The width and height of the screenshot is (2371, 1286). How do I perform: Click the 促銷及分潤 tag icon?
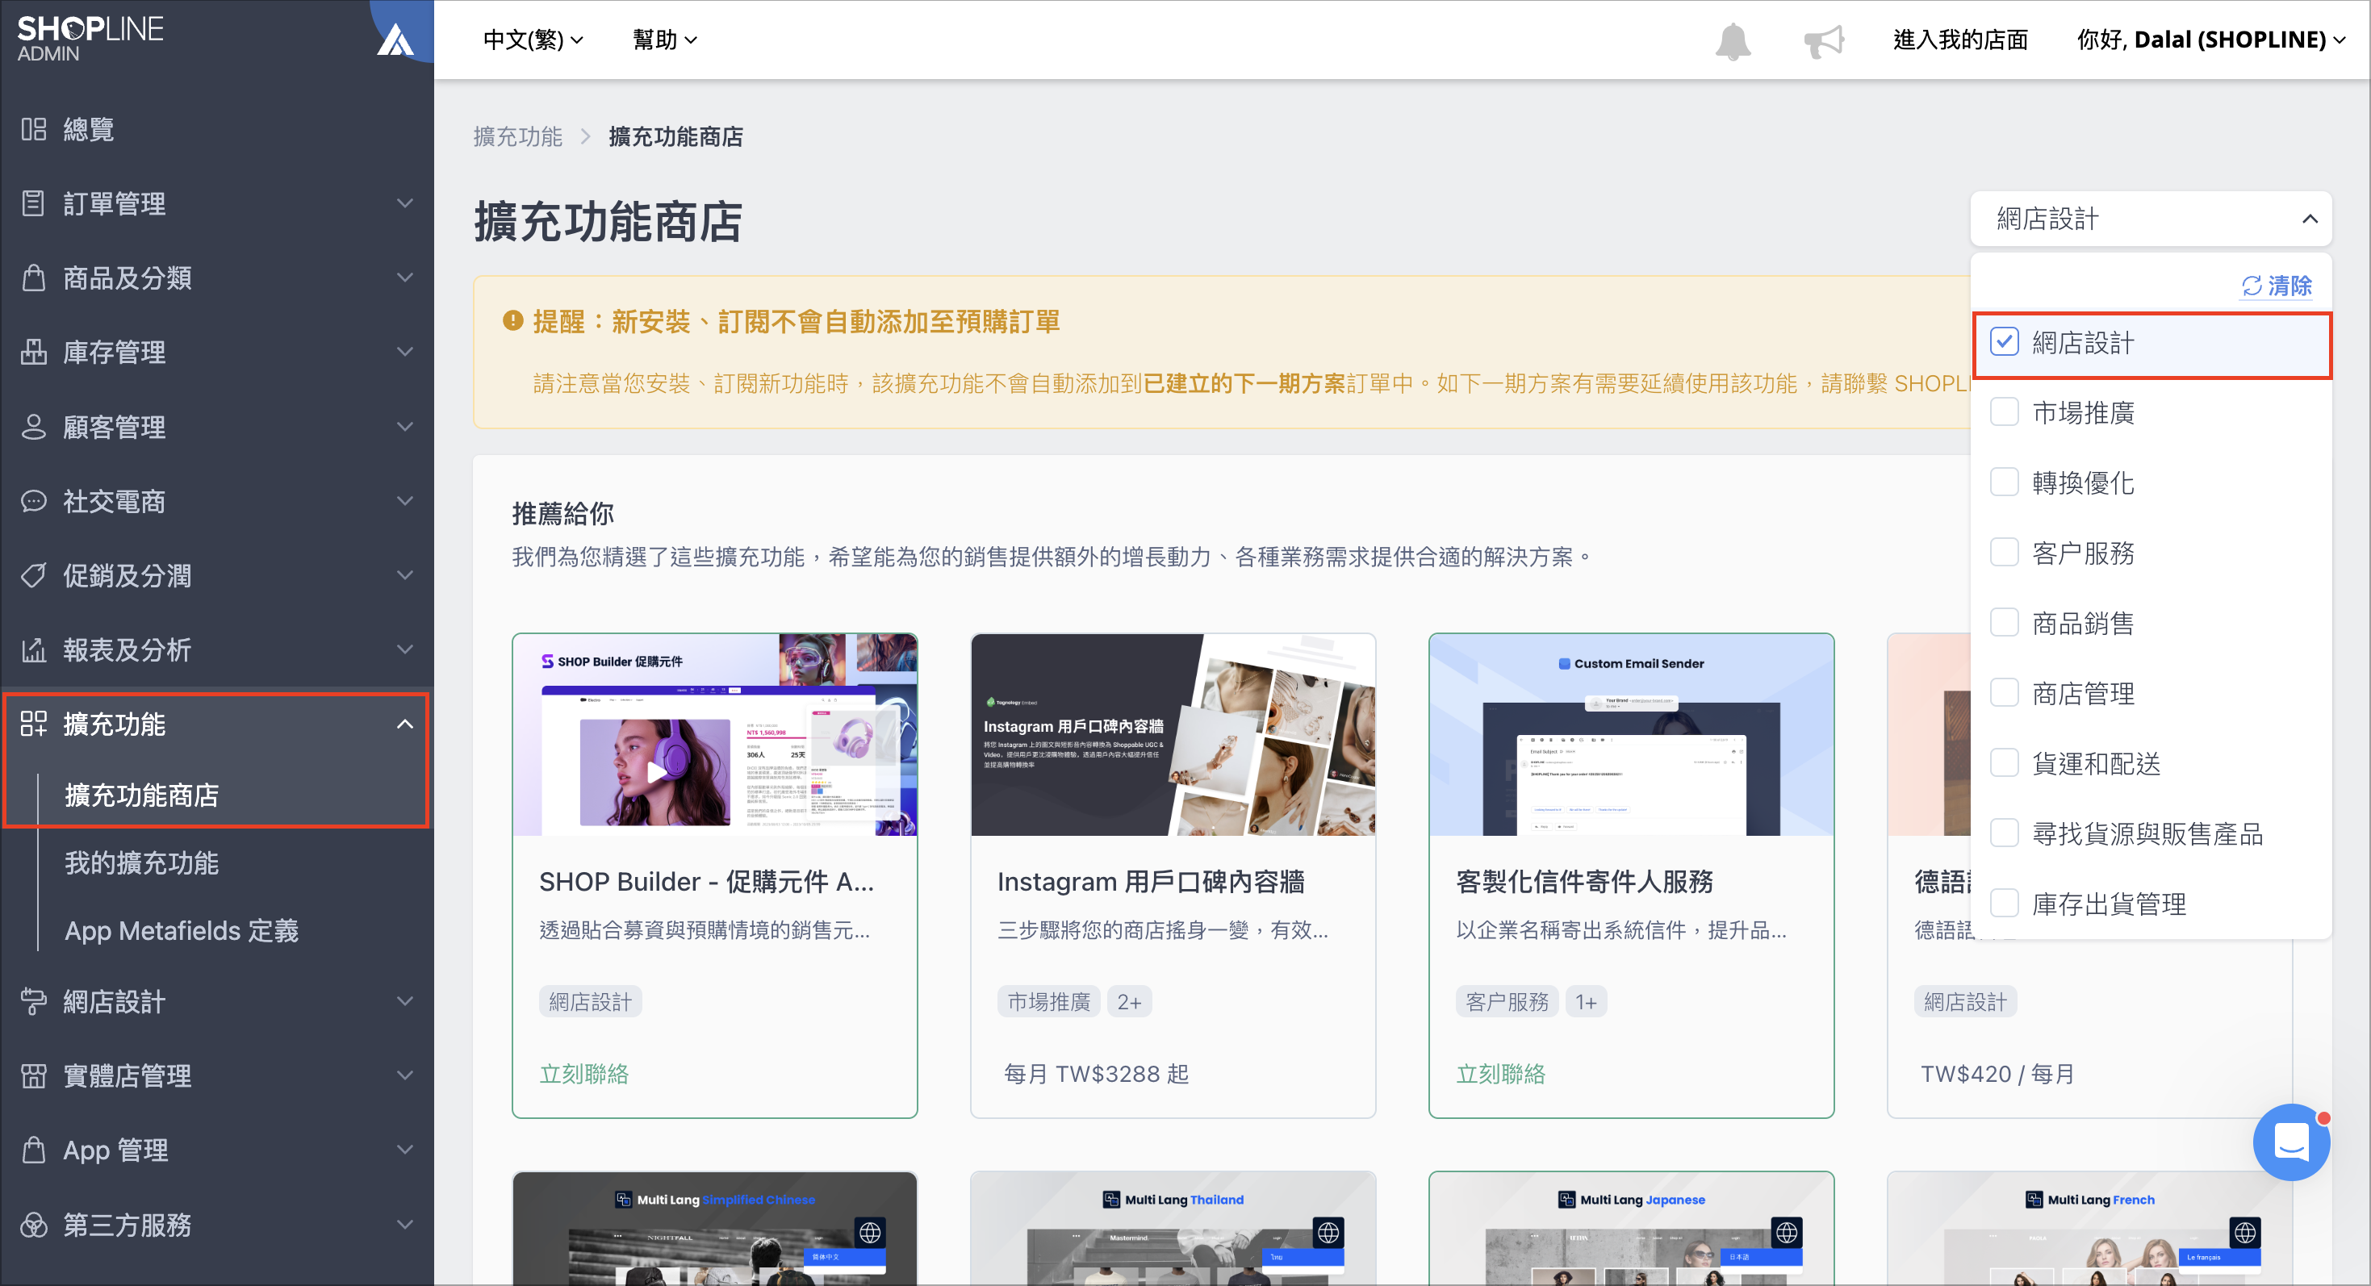[x=34, y=576]
